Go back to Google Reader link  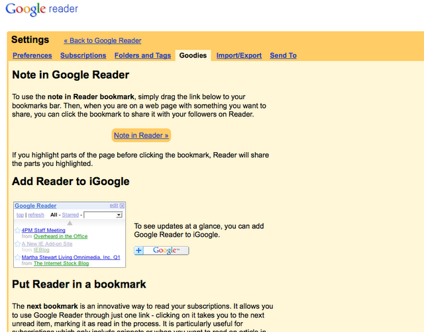pos(103,40)
